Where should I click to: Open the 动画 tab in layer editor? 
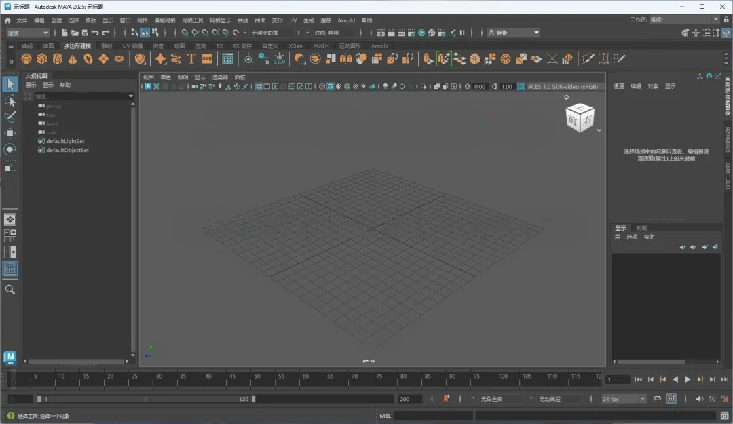(x=641, y=228)
